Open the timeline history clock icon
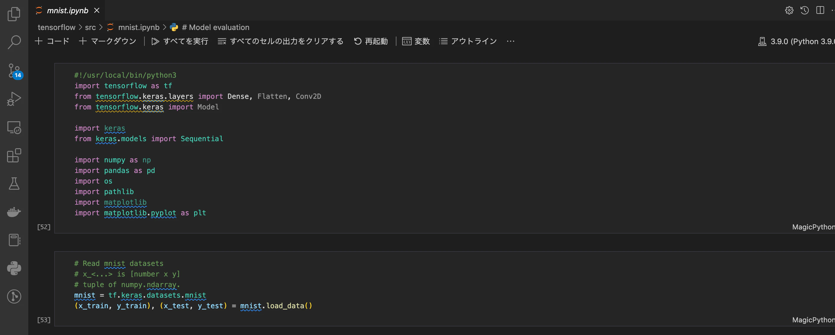The width and height of the screenshot is (835, 335). (x=805, y=10)
